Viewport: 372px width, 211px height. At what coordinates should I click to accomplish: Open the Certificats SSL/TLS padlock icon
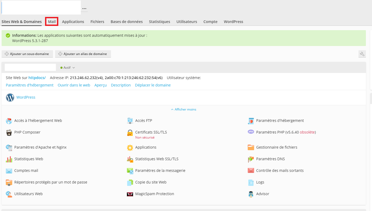130,133
